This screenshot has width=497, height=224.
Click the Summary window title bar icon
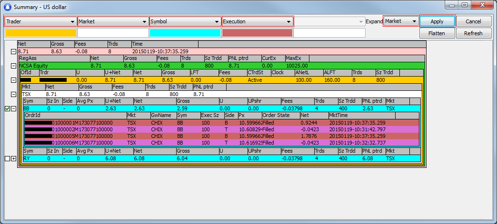tap(7, 7)
